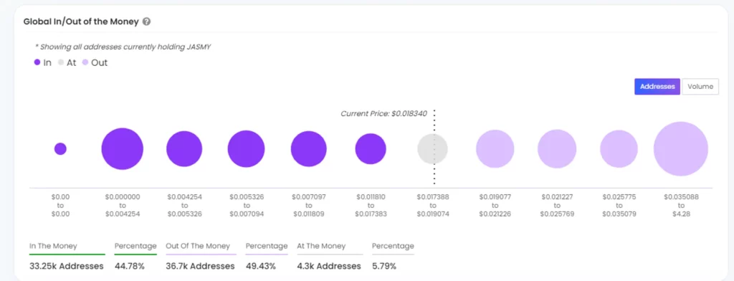
Task: Click the In The Money heading
Action: click(x=53, y=246)
